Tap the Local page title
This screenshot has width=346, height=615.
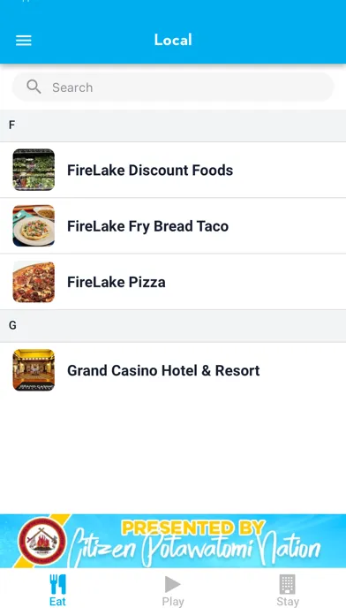pos(173,40)
